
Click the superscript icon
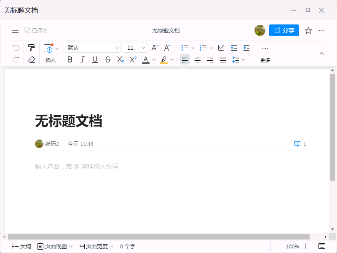pyautogui.click(x=133, y=60)
